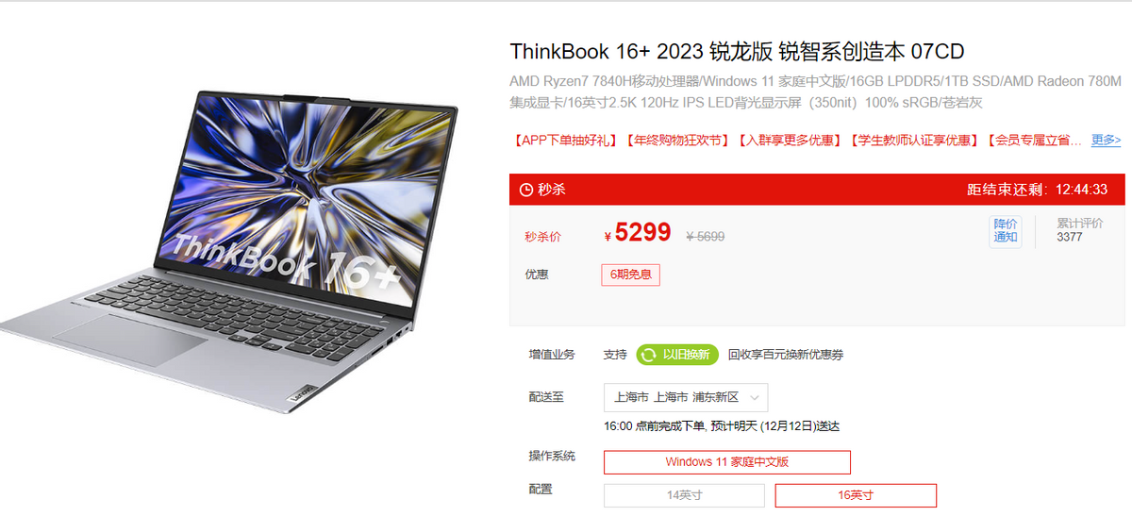The image size is (1132, 516).
Task: Open the 【入群享更多优惠】 promotion link
Action: pos(789,140)
